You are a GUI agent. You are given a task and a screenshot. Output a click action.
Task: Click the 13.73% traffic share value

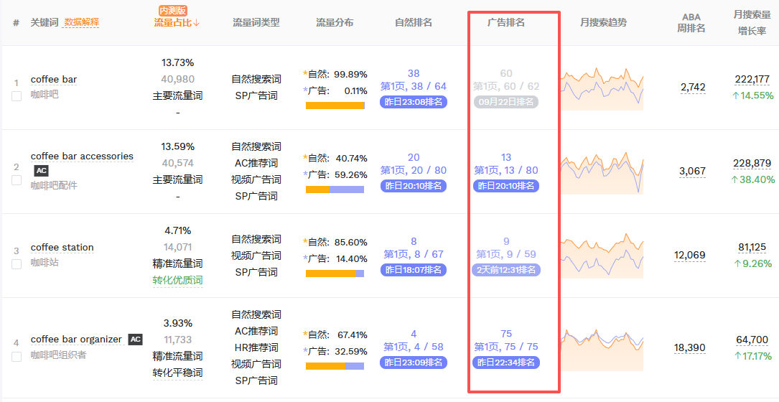click(177, 62)
